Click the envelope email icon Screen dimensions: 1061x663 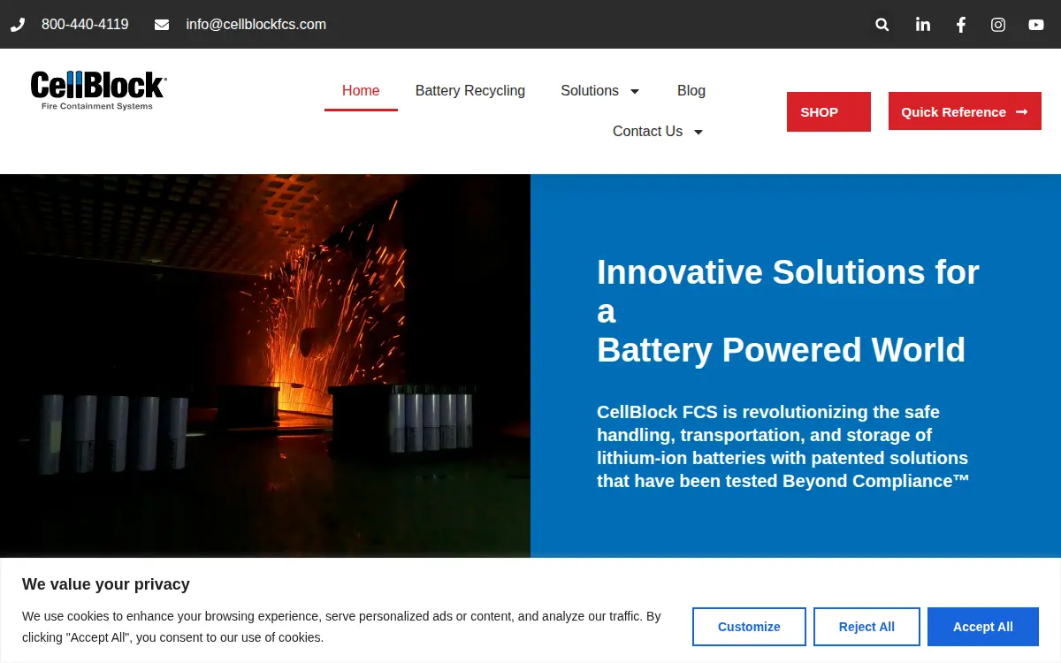pyautogui.click(x=162, y=25)
